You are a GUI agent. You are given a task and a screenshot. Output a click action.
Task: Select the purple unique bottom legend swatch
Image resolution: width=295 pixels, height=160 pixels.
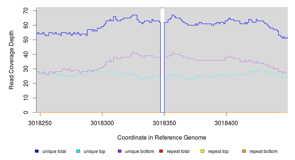(x=120, y=151)
